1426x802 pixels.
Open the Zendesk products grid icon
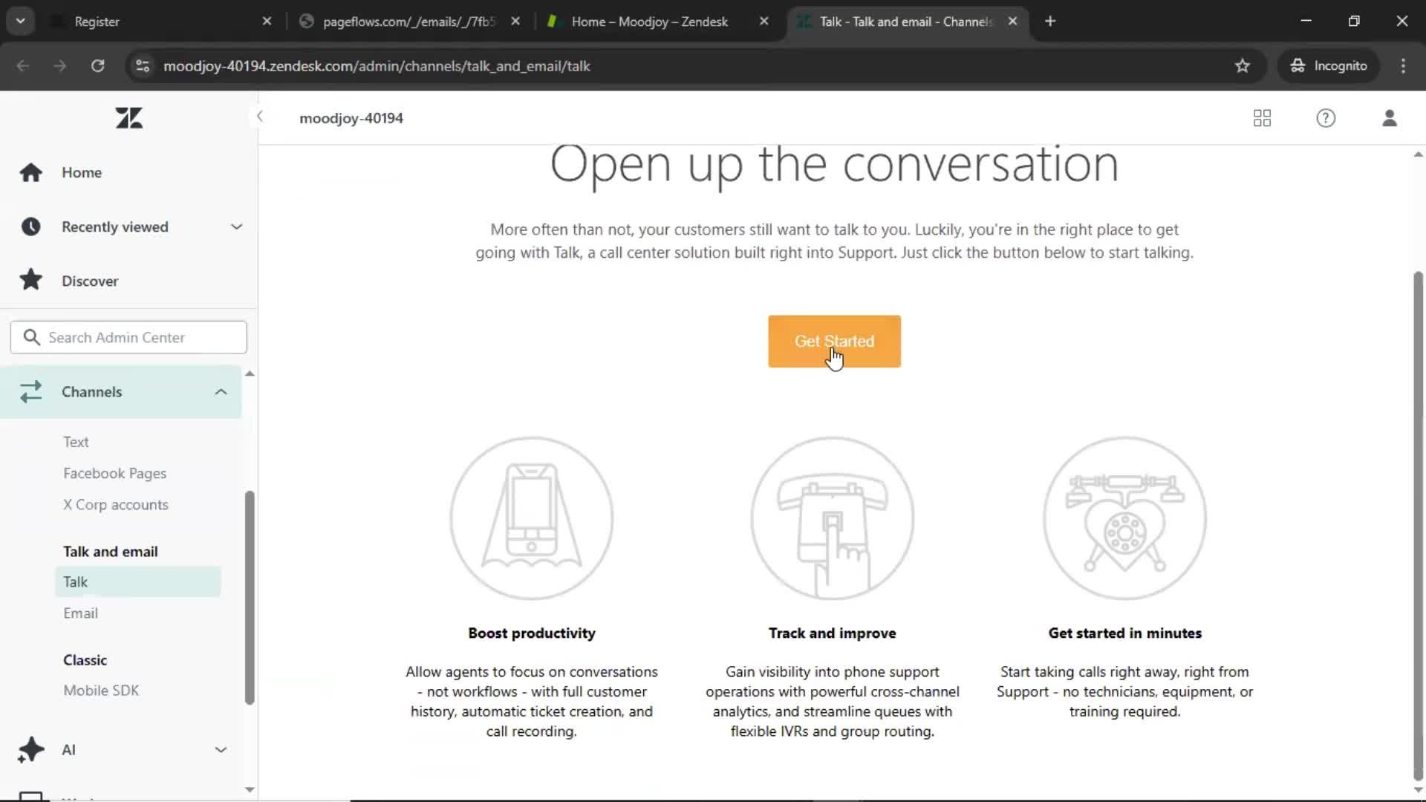pyautogui.click(x=1262, y=118)
